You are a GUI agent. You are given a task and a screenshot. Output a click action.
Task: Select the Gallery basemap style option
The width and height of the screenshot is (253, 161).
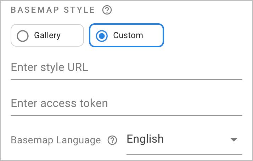47,35
